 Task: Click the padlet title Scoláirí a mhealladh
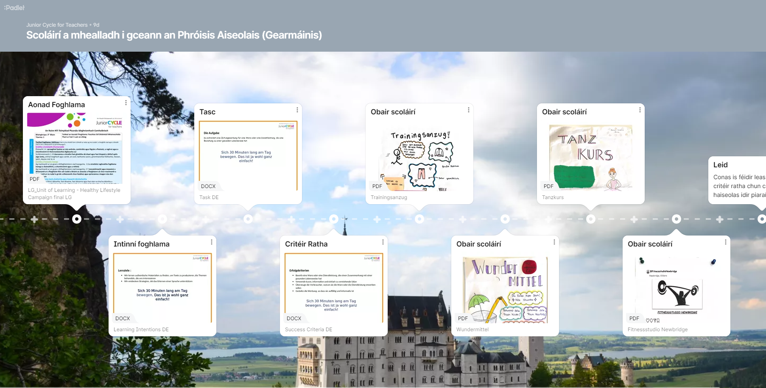point(174,35)
